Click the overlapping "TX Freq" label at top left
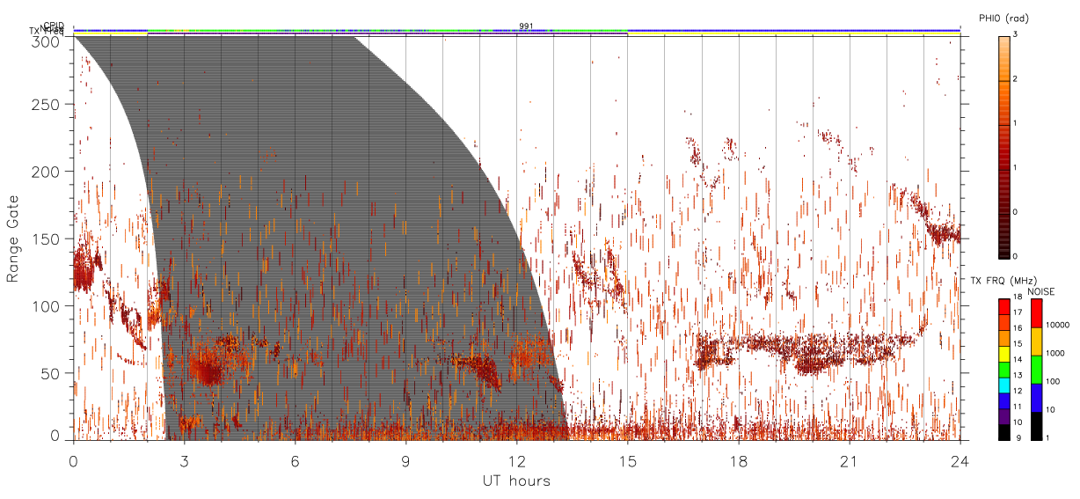 [46, 32]
